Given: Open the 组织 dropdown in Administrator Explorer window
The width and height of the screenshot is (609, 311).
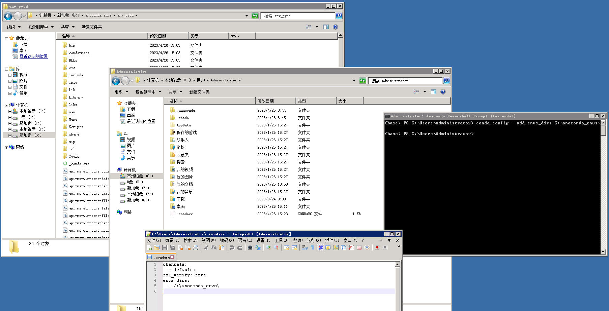Looking at the screenshot, I should coord(121,92).
